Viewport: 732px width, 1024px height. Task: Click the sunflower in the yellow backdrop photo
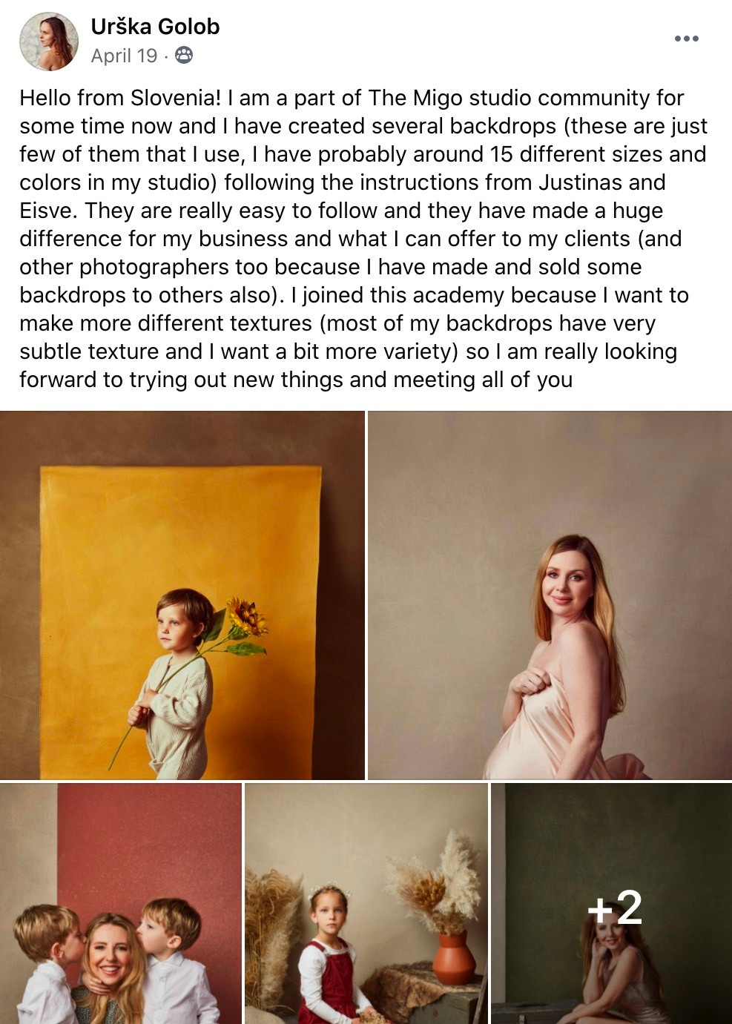coord(245,617)
